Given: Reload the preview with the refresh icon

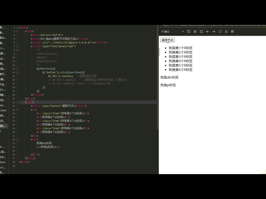Looking at the screenshot, I should (x=220, y=32).
